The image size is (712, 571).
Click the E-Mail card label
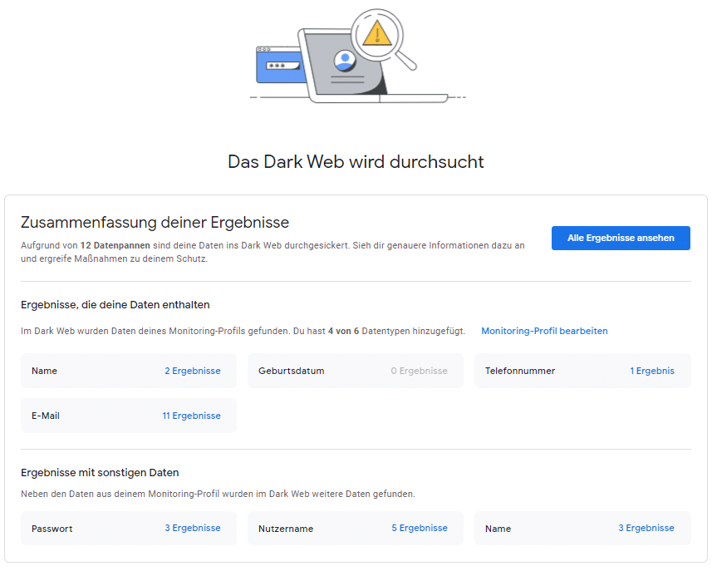tap(46, 416)
